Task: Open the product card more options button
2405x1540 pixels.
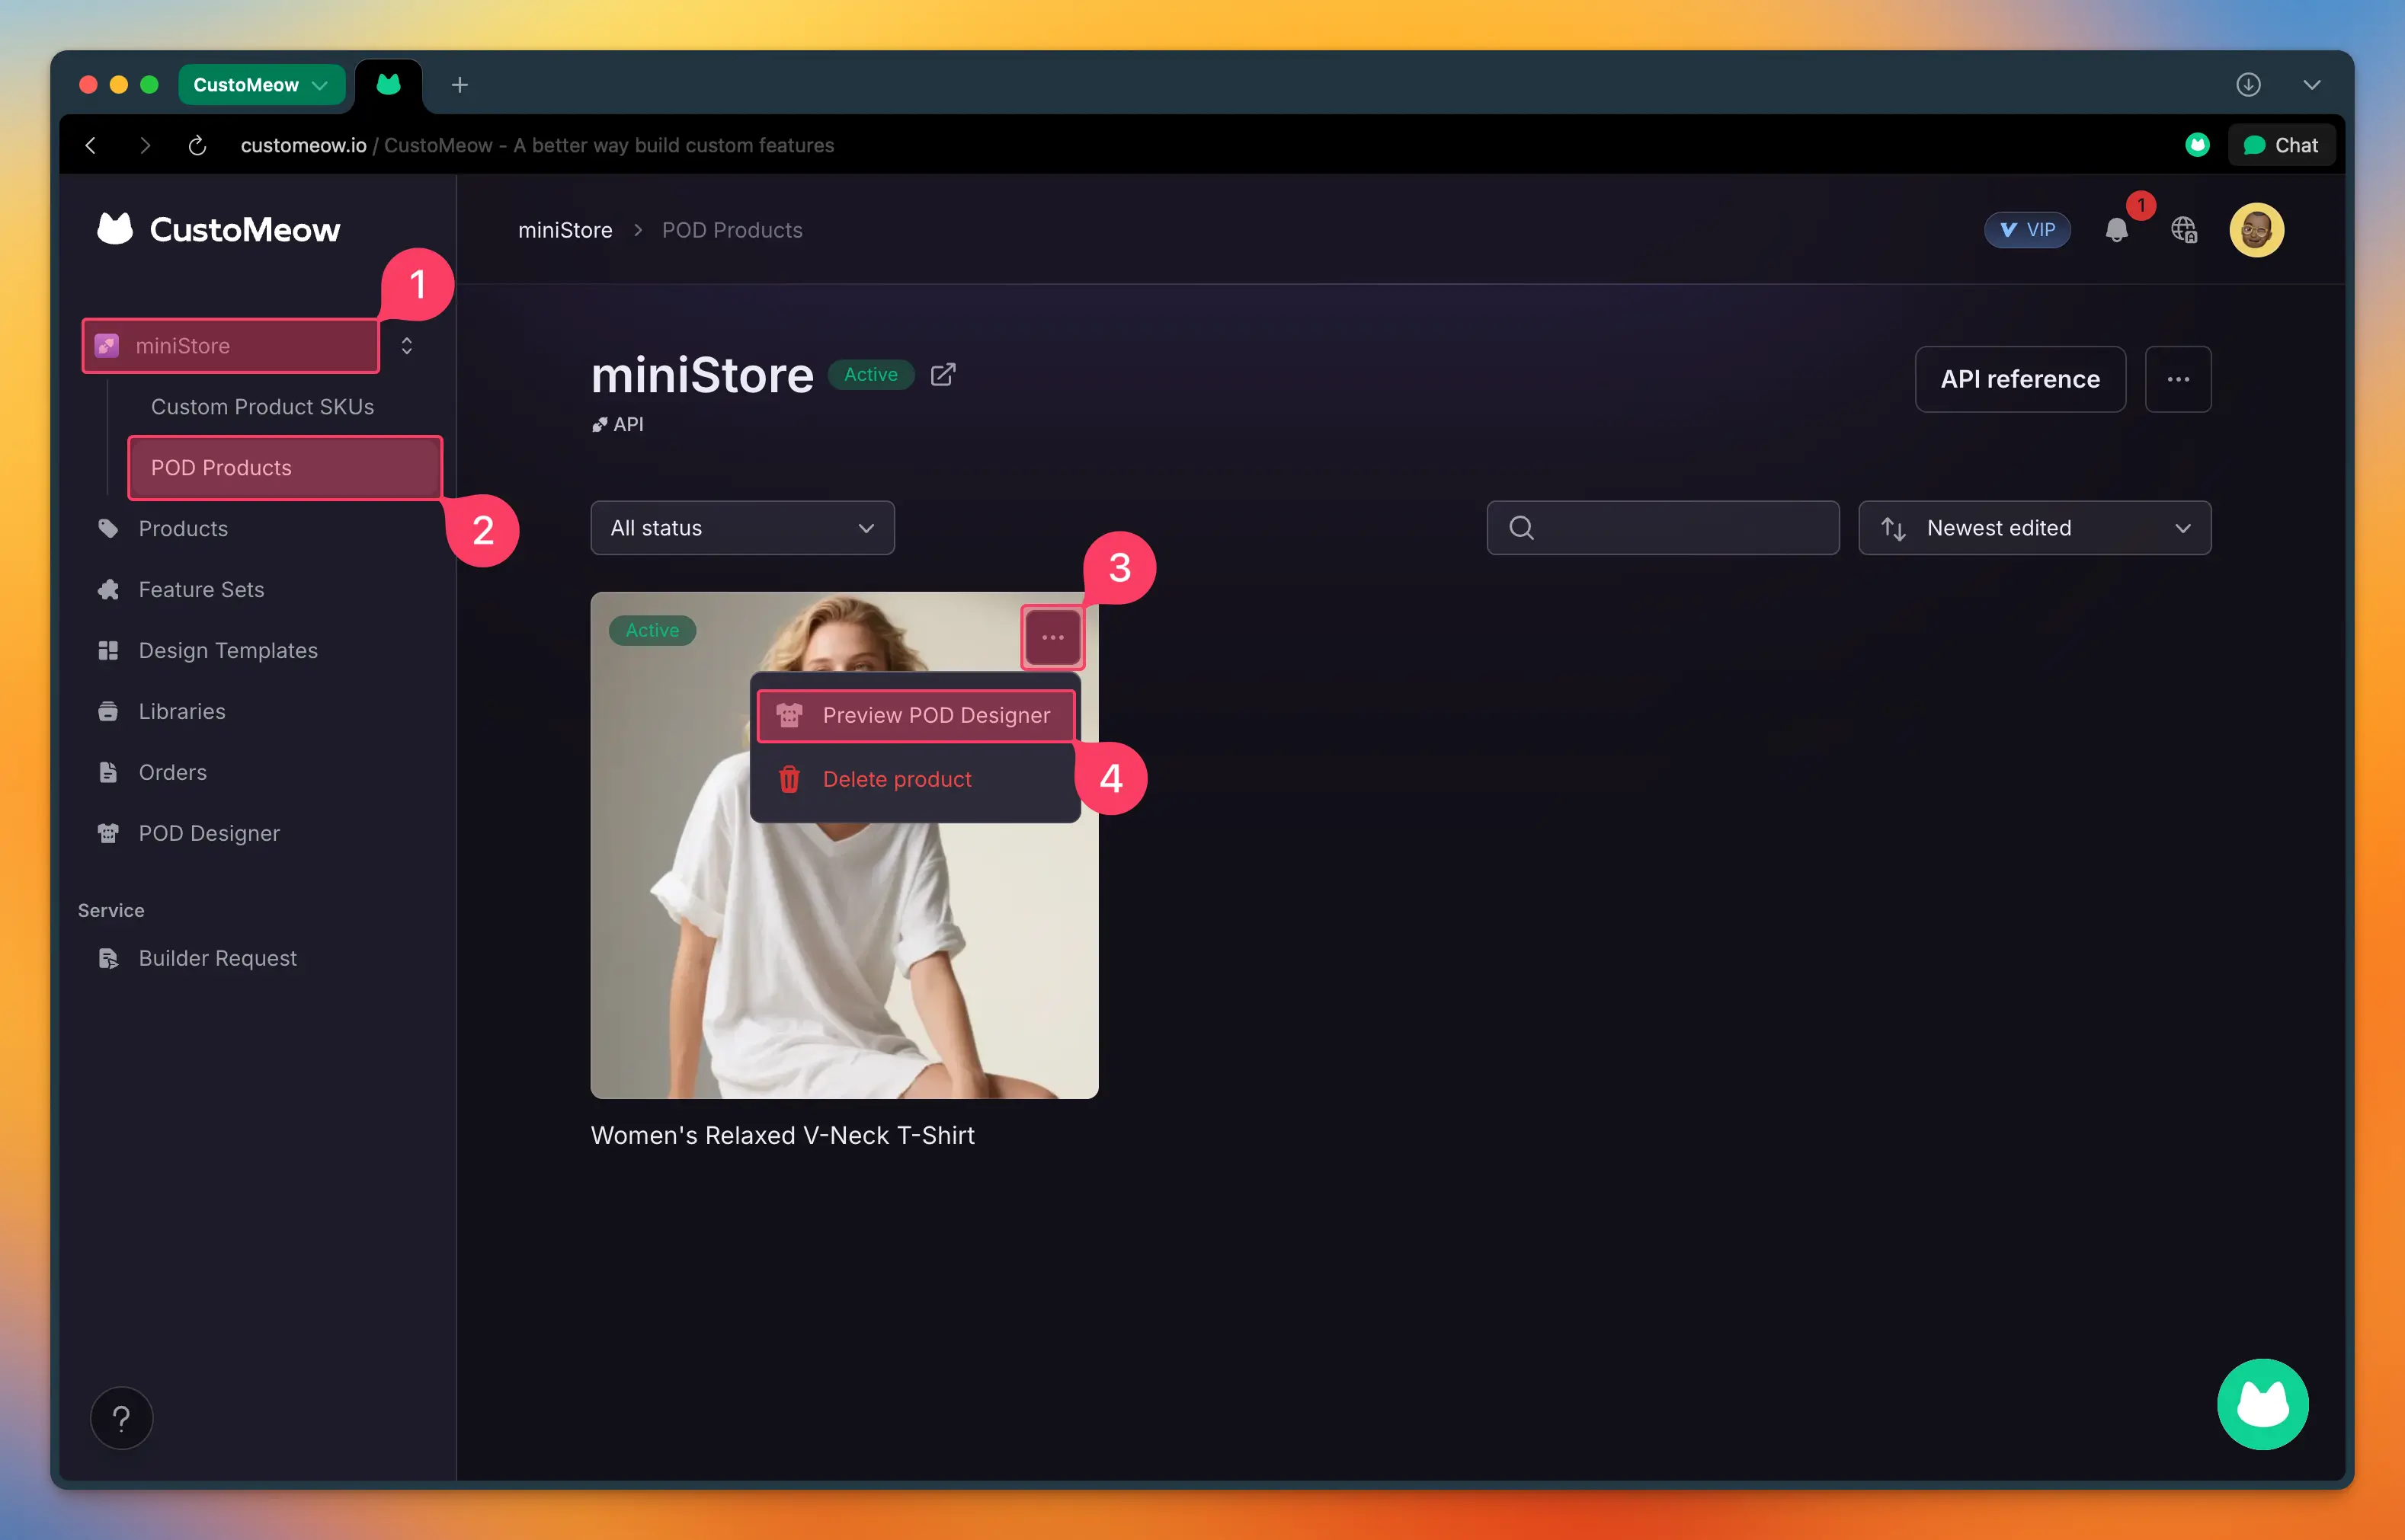Action: [1052, 637]
